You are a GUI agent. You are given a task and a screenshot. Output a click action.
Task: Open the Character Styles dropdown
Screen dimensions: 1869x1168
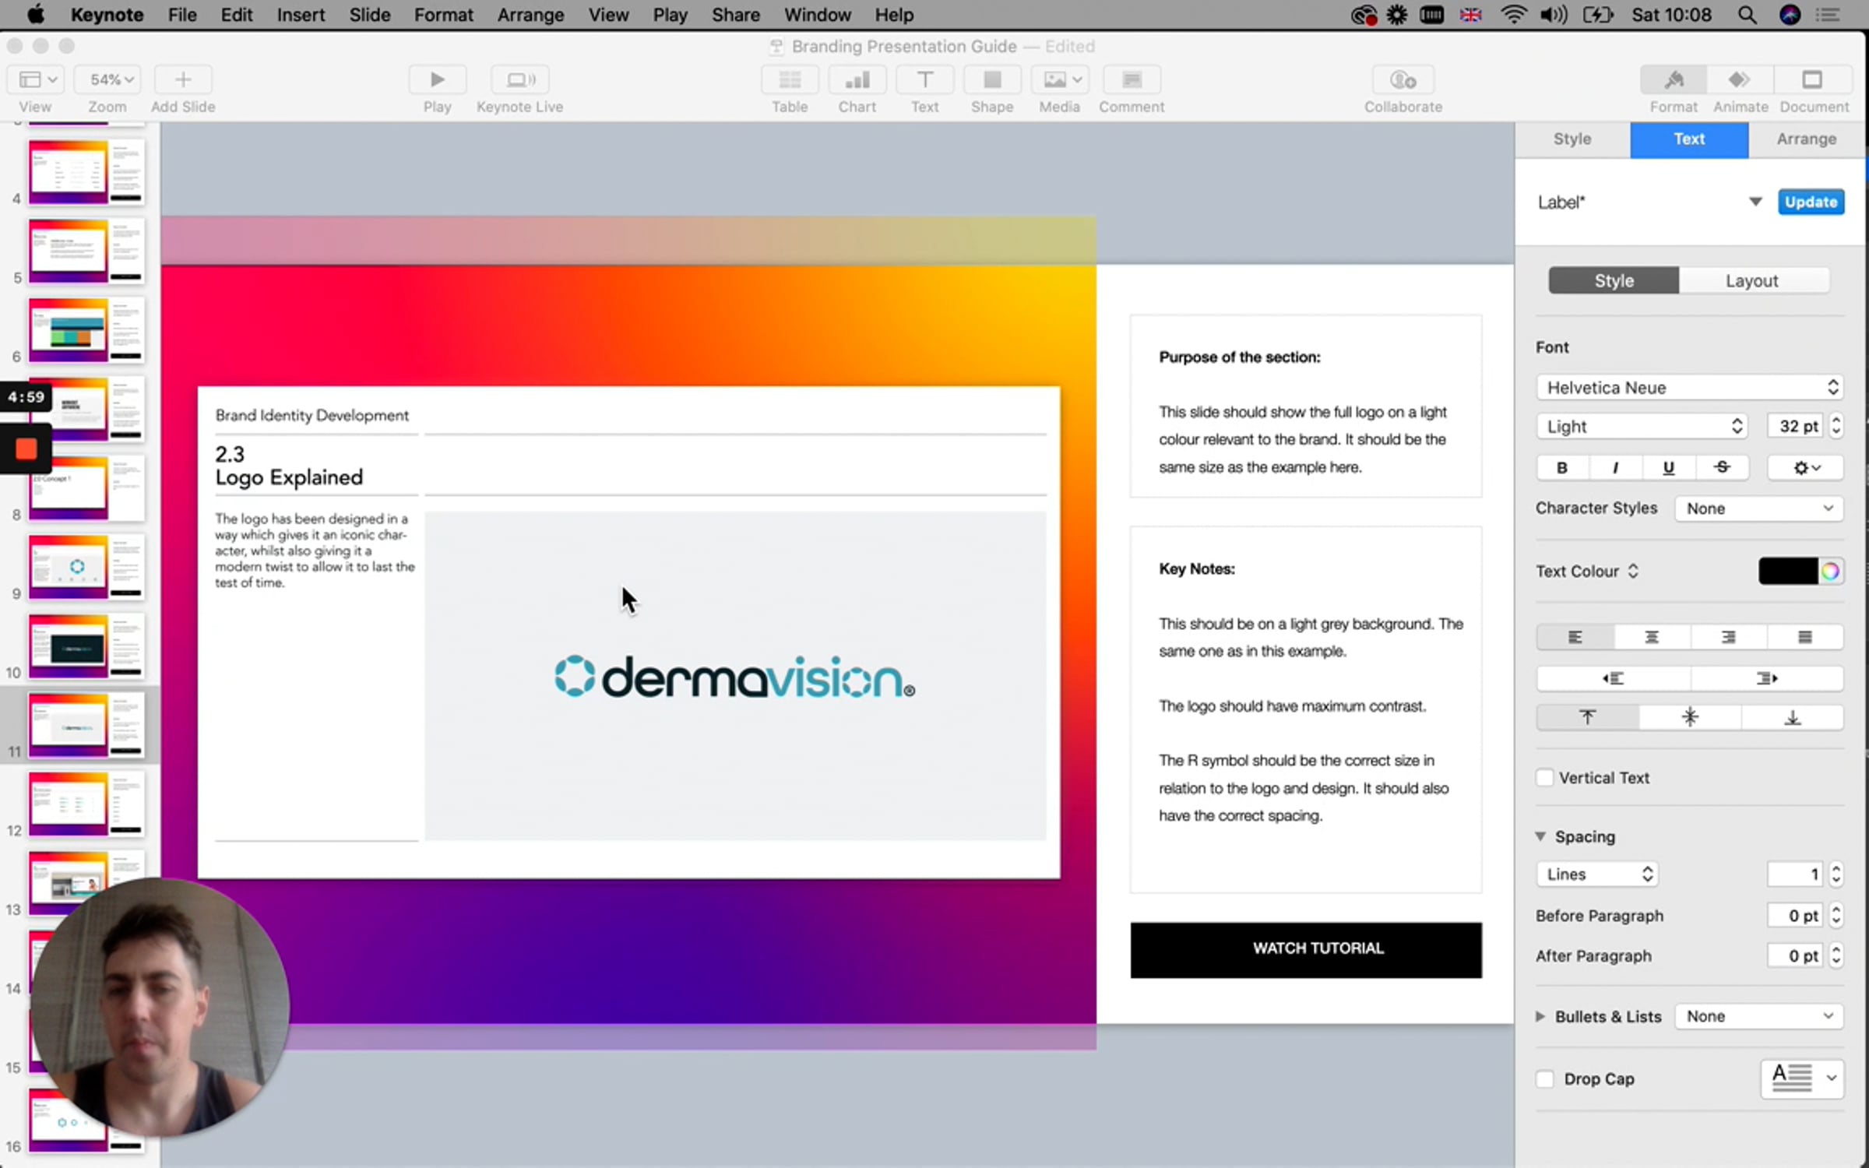click(1758, 508)
